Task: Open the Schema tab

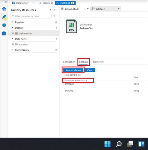Action: [x=83, y=62]
